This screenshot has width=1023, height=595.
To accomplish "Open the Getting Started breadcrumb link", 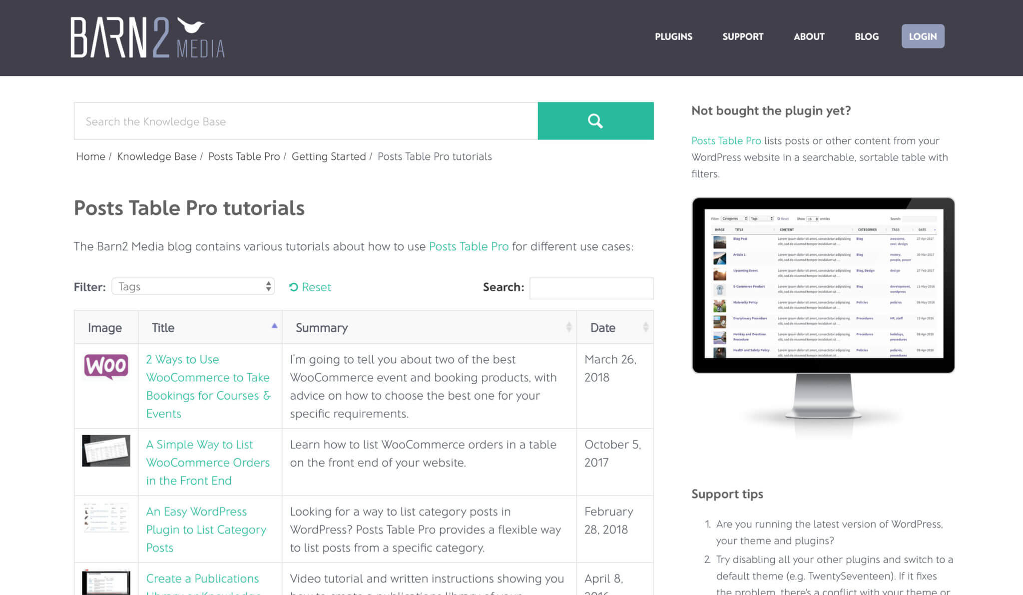I will tap(329, 156).
